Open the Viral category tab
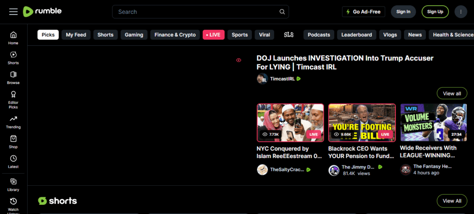The width and height of the screenshot is (474, 214). coord(264,34)
